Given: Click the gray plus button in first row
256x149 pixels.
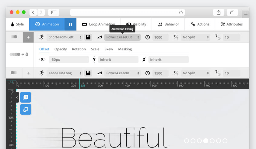Looking at the screenshot, I should coord(28,37).
